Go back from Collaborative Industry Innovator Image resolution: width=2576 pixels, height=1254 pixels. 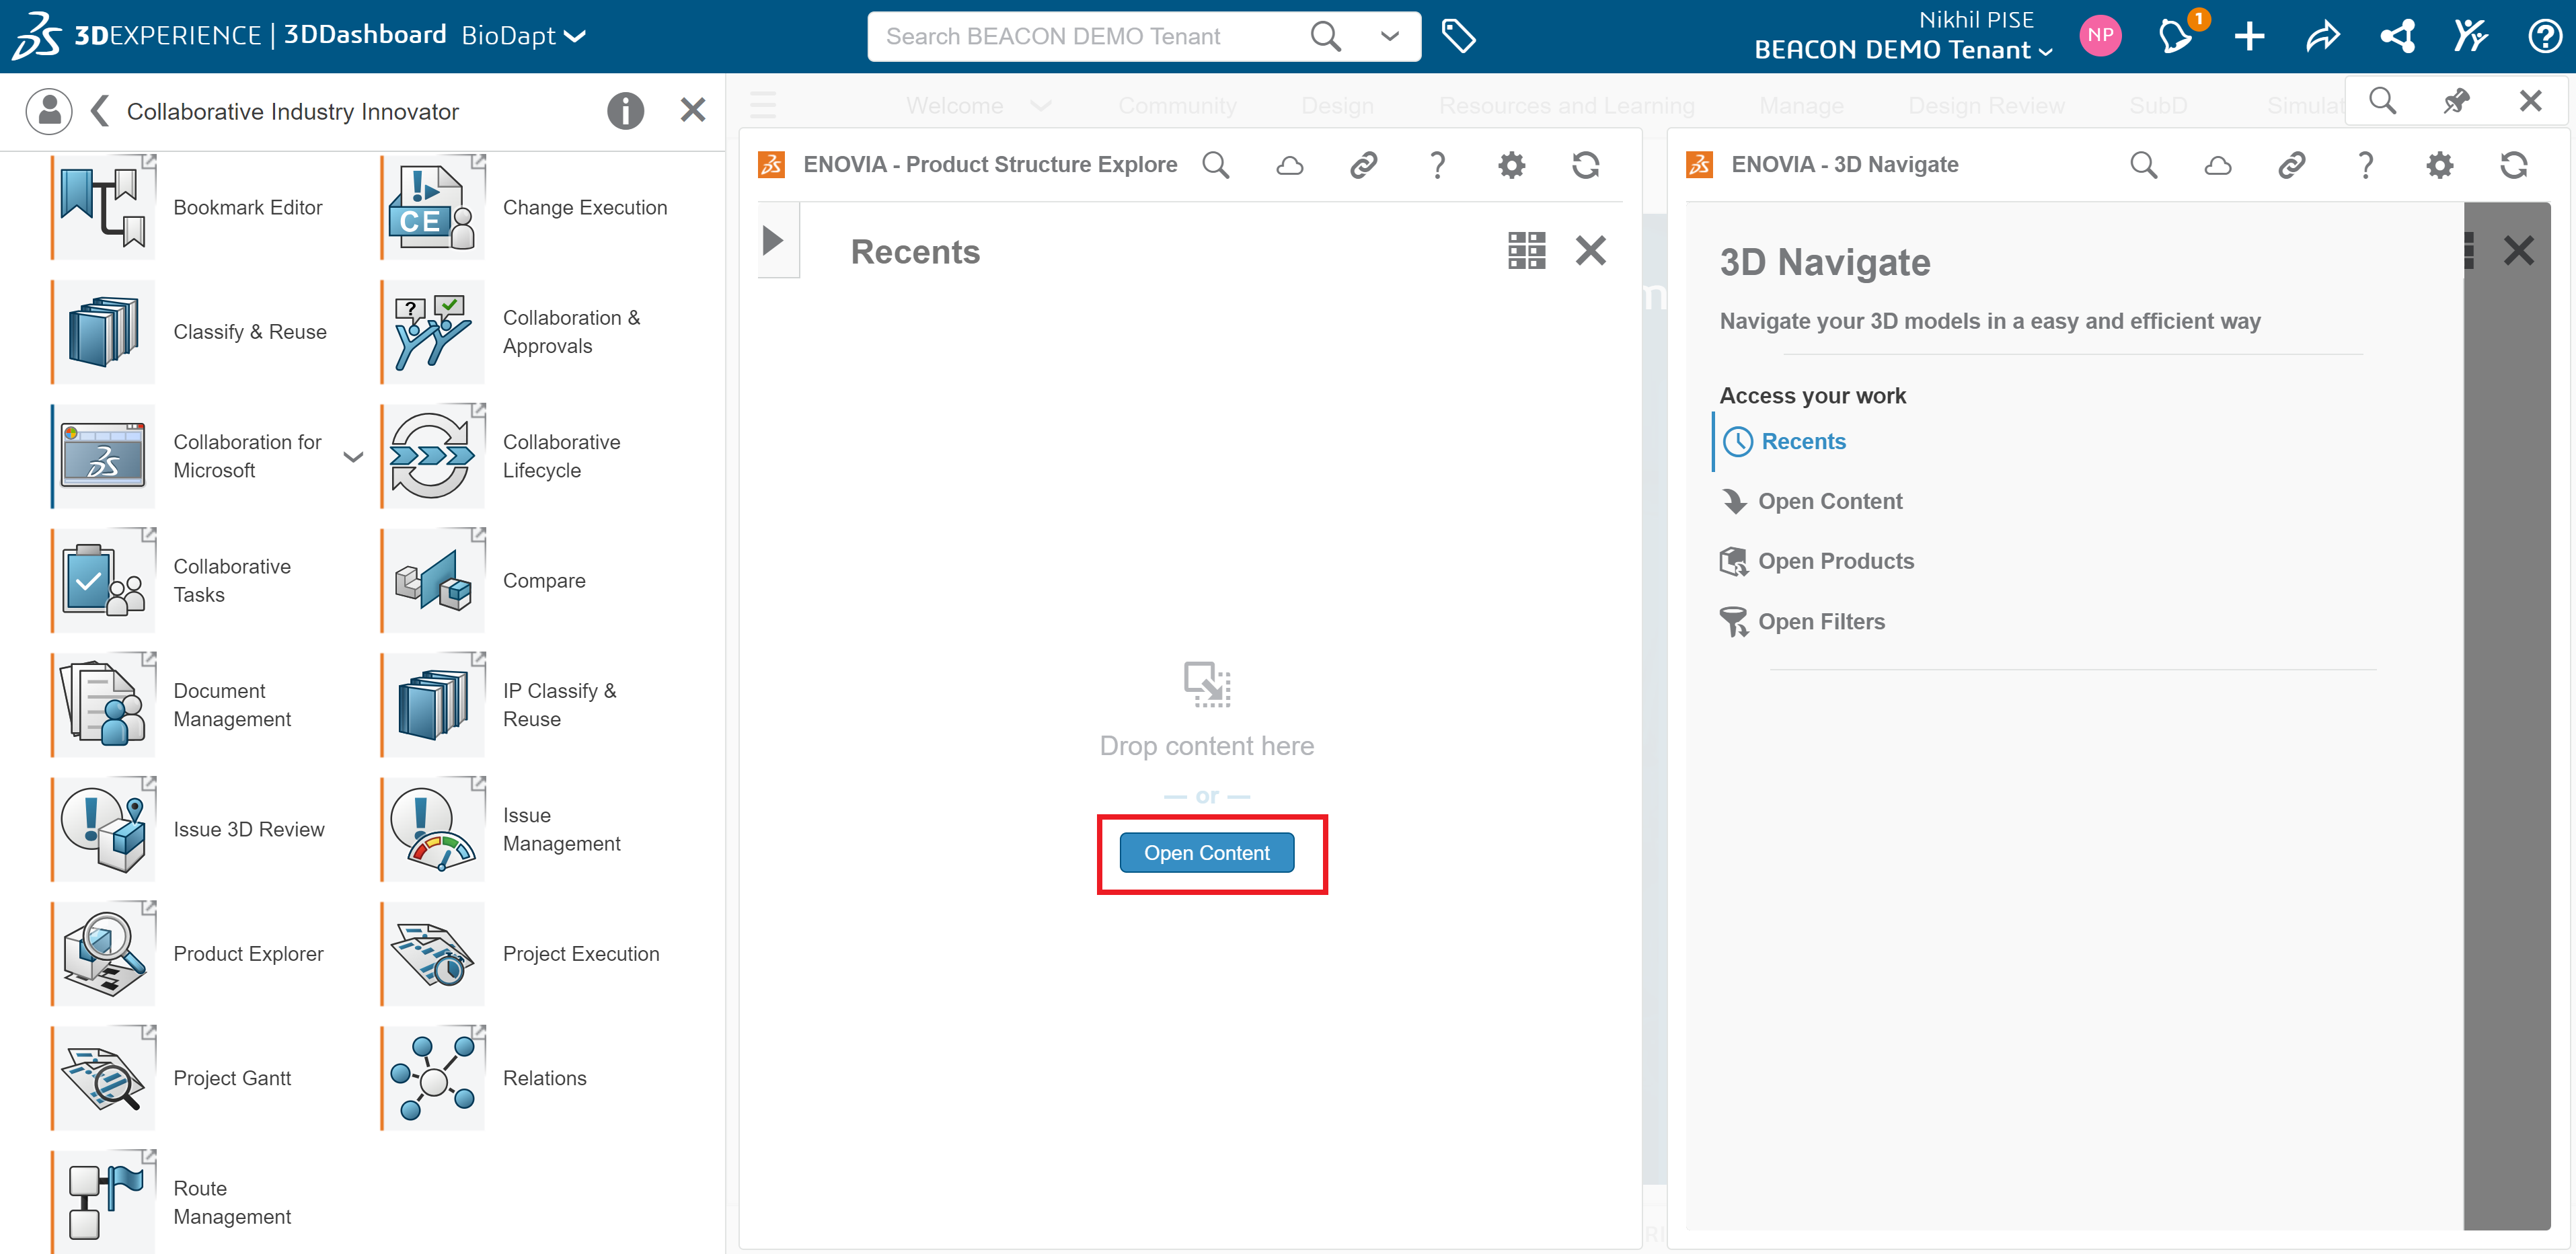[x=99, y=110]
